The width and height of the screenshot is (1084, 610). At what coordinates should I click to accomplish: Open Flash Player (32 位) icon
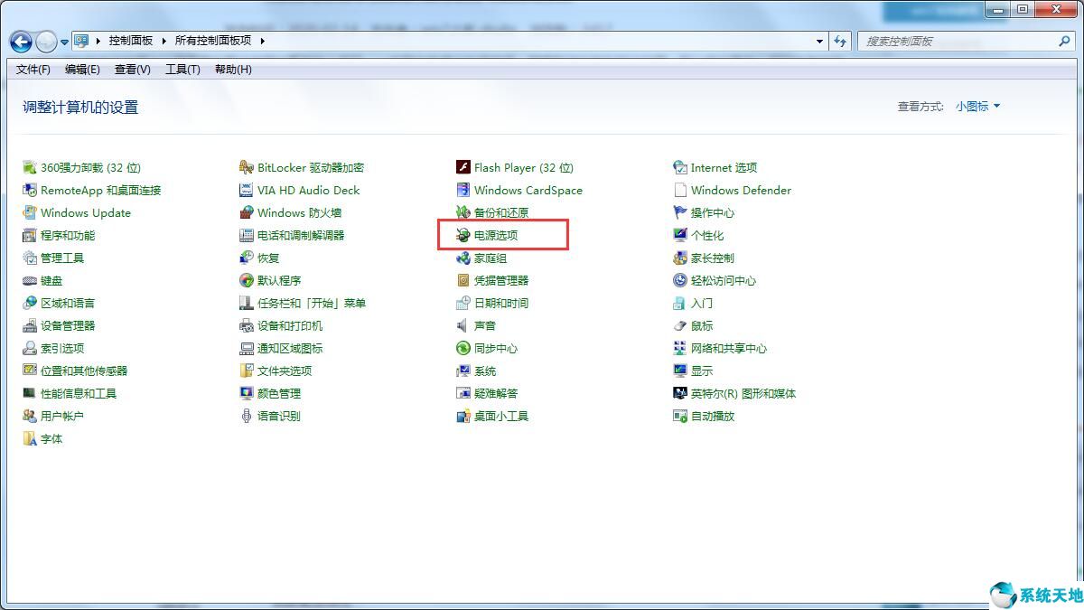point(463,167)
